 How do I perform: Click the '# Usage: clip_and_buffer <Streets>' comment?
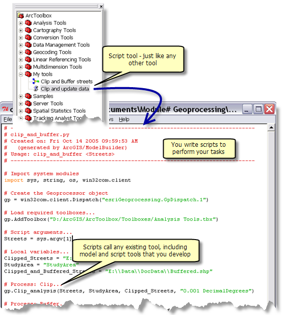59,154
